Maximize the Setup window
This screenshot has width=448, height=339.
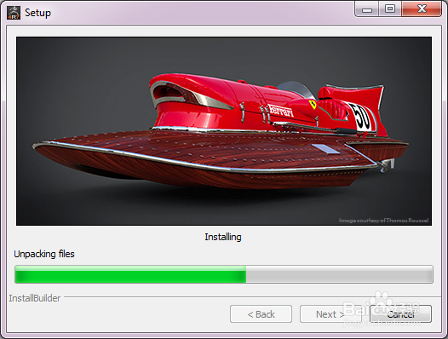click(390, 9)
